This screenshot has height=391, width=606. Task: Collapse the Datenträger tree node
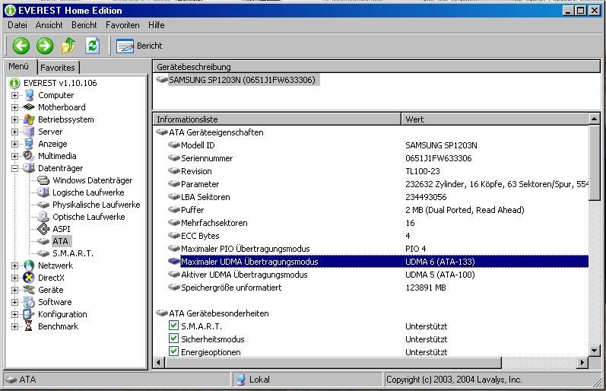tap(14, 168)
